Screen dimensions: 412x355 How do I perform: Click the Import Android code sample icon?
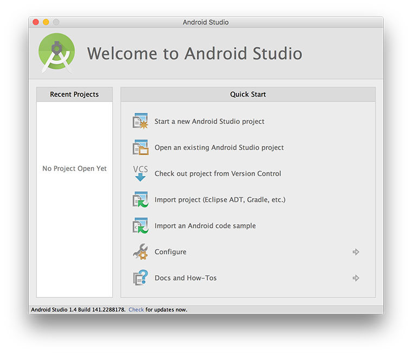(x=140, y=226)
